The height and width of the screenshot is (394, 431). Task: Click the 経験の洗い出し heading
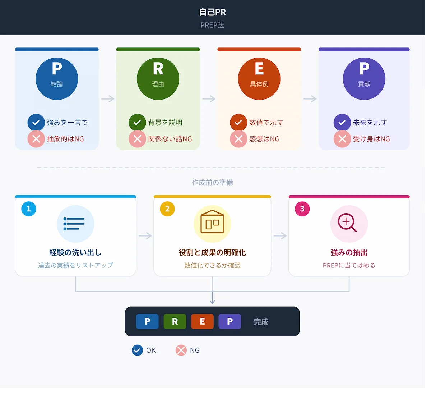coord(75,252)
